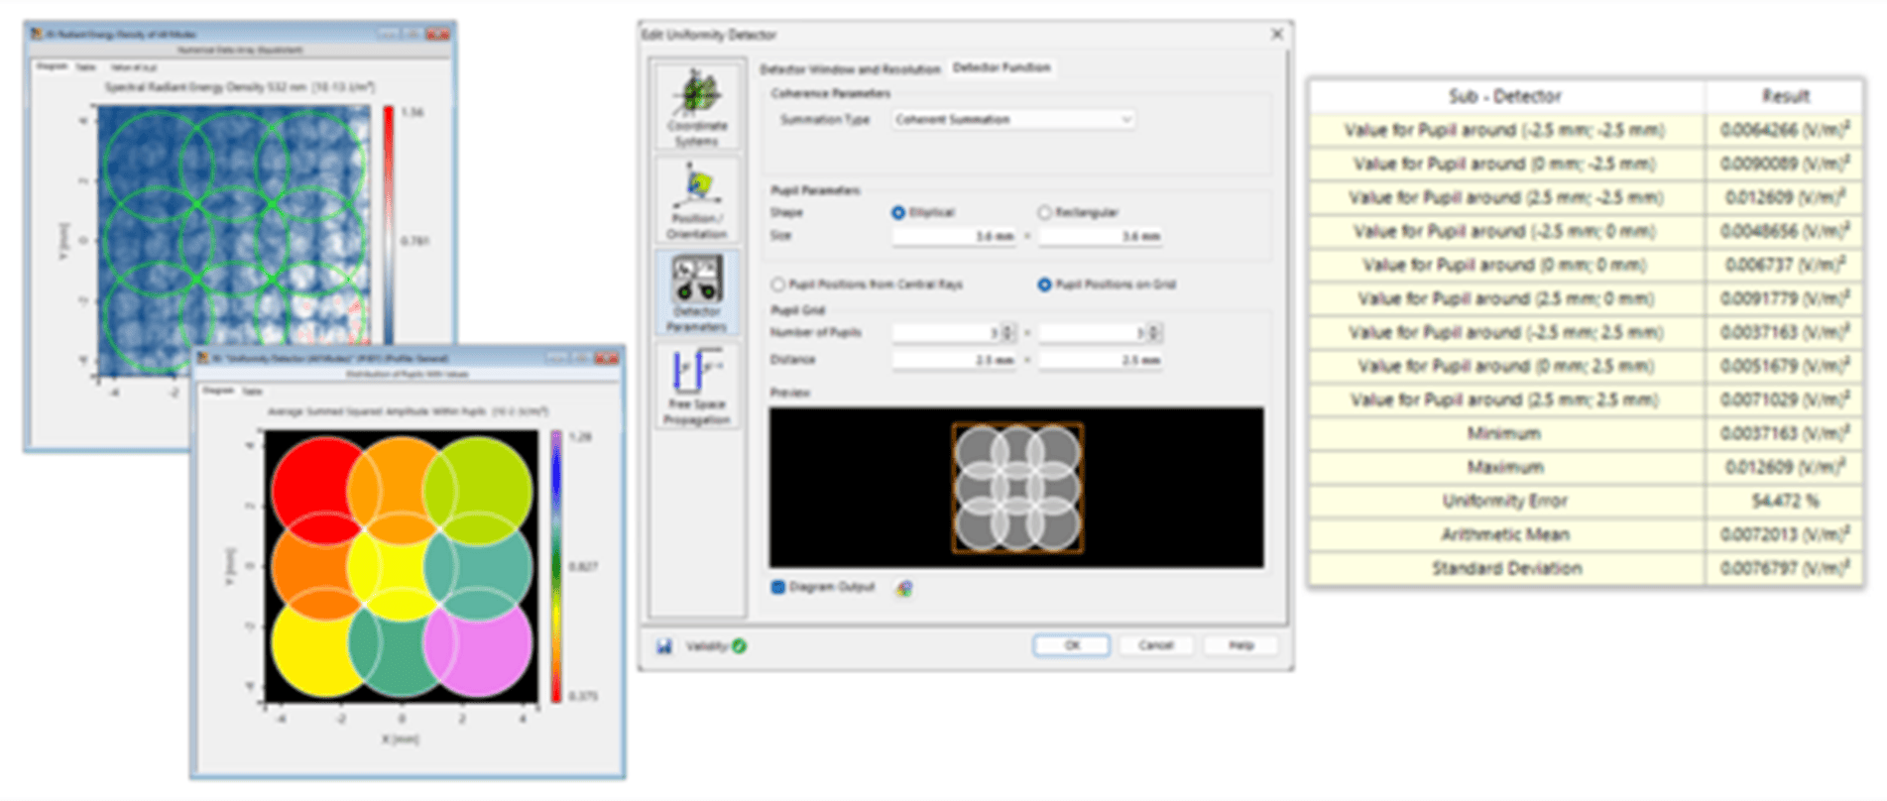1887x801 pixels.
Task: Click the green Validity check indicator
Action: click(x=740, y=646)
